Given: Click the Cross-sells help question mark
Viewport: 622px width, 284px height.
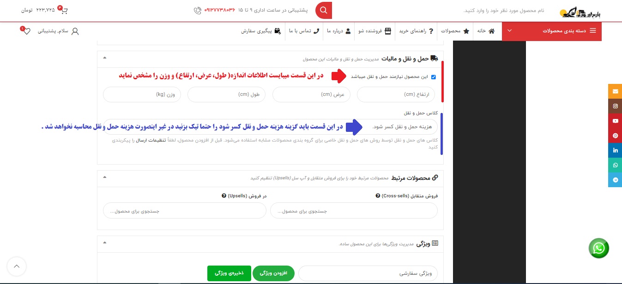Looking at the screenshot, I should [x=378, y=195].
